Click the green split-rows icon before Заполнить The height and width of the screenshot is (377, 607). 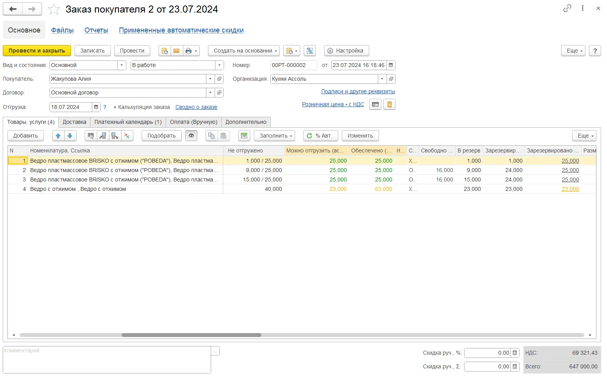coord(244,136)
